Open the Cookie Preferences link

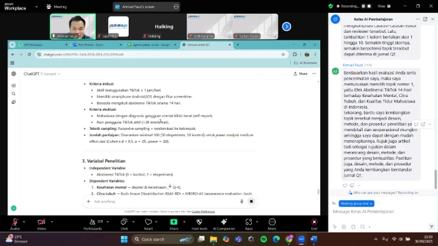[203, 212]
